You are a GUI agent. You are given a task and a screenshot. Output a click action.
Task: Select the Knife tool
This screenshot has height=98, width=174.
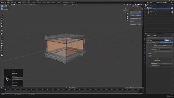pos(2,41)
